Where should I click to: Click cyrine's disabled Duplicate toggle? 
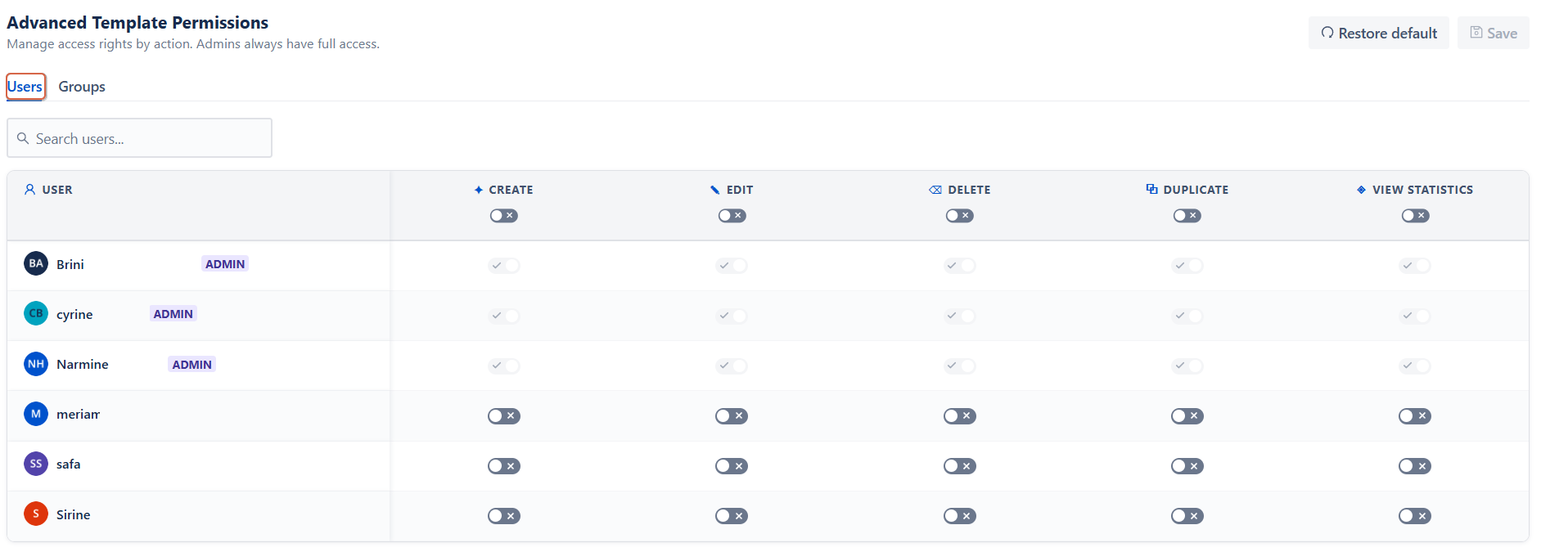[x=1187, y=316]
